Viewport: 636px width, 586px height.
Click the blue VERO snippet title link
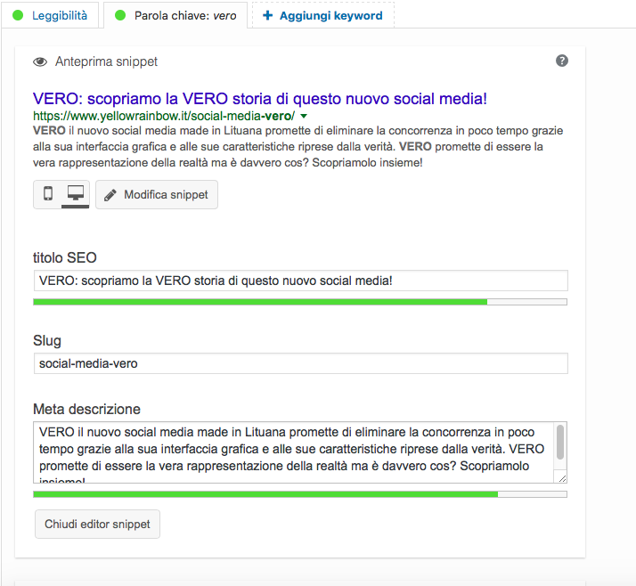pyautogui.click(x=259, y=99)
